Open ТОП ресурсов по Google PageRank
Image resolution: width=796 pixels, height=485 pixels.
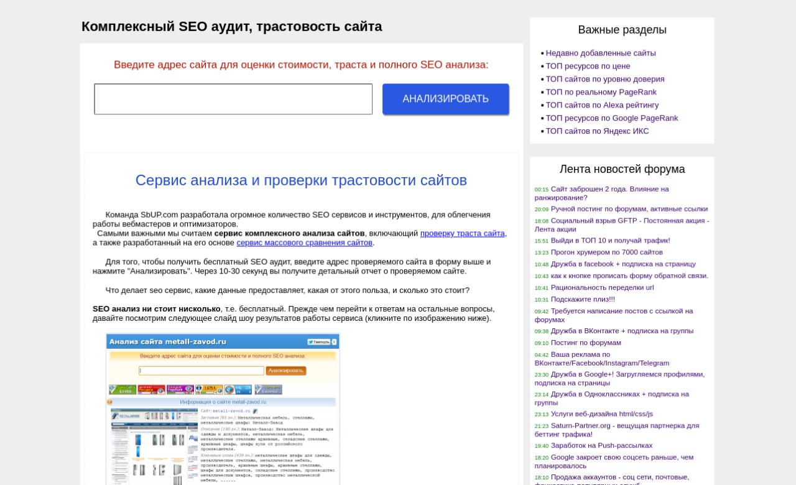[x=612, y=118]
